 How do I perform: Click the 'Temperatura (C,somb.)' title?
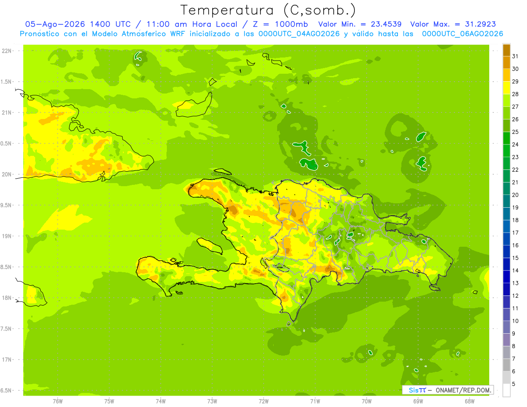tap(268, 10)
